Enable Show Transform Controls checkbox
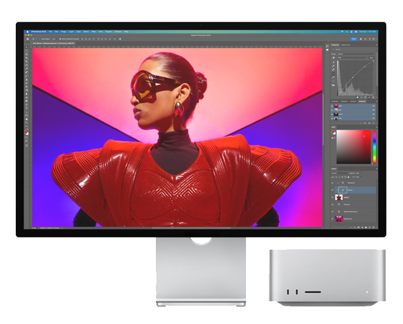 click(61, 39)
